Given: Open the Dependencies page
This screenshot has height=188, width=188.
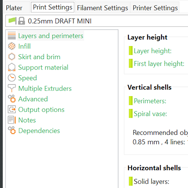Looking at the screenshot, I should point(39,131).
